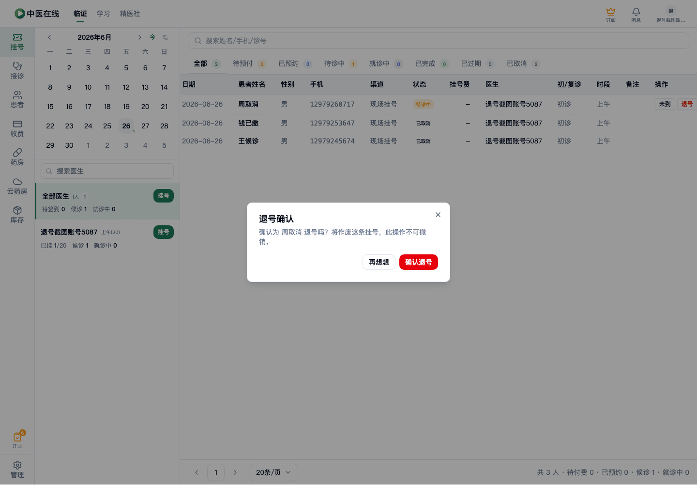697x485 pixels.
Task: Open the 开业 checklist icon
Action: coord(17,440)
